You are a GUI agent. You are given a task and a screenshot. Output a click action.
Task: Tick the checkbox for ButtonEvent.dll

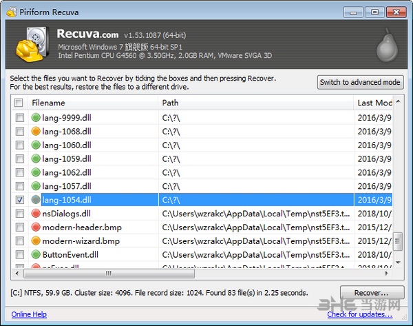[20, 255]
